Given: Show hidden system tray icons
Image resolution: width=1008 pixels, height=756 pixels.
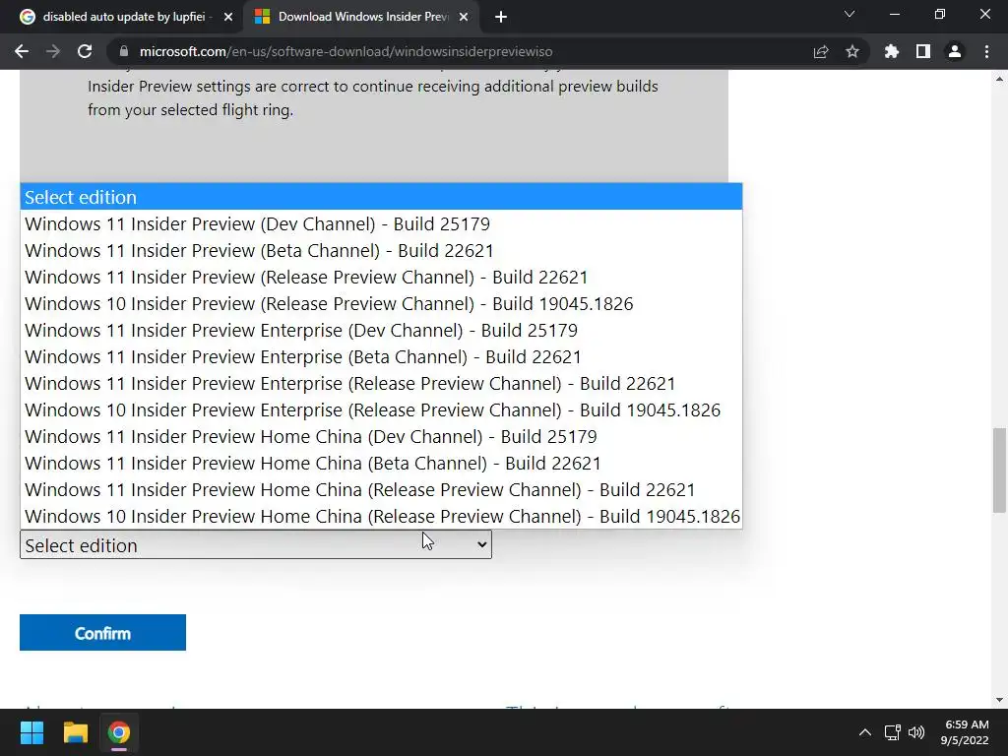Looking at the screenshot, I should point(865,732).
